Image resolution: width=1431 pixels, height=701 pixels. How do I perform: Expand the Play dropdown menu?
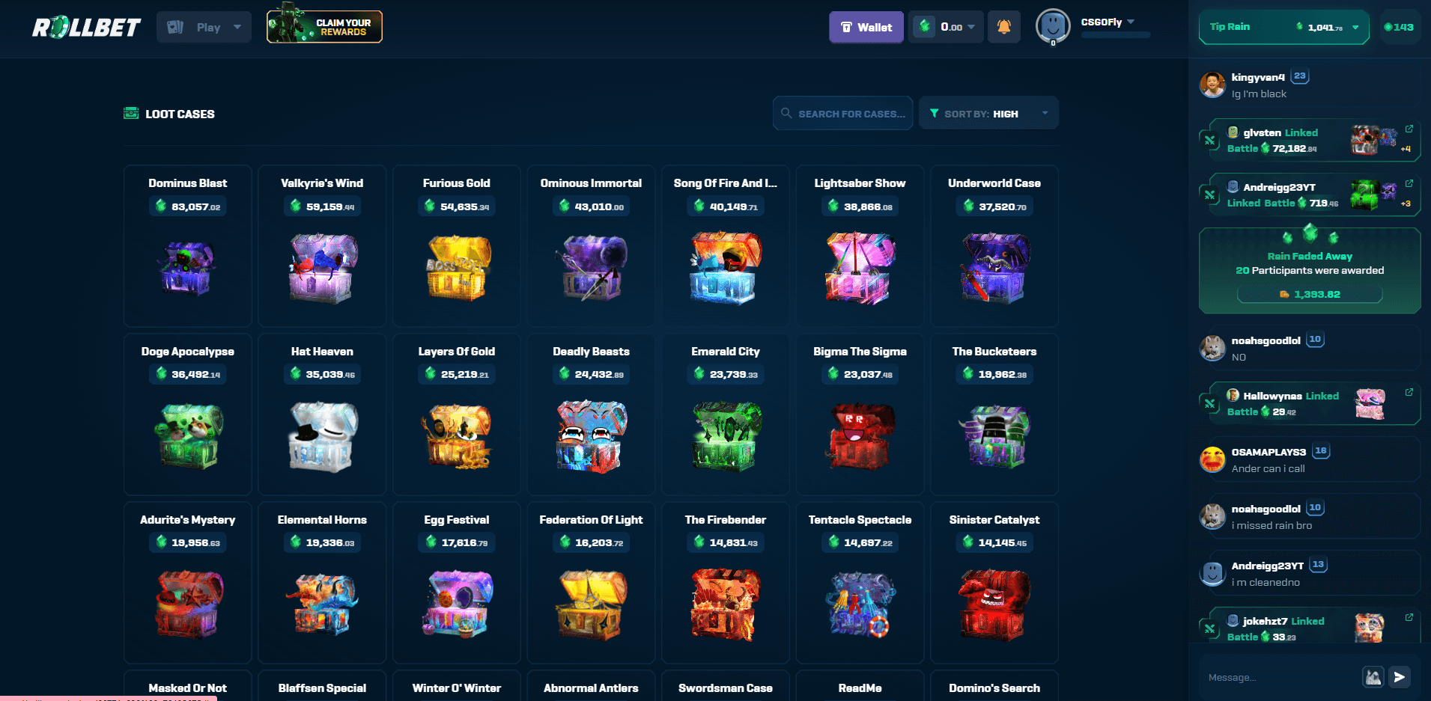click(x=204, y=28)
